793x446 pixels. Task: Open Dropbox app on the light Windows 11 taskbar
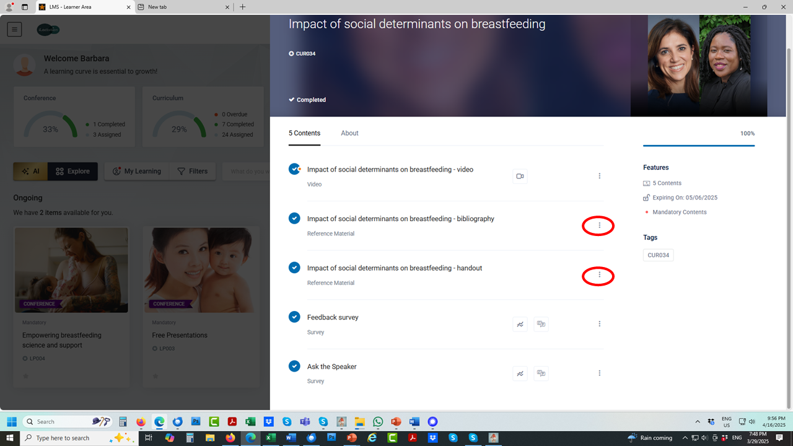[x=268, y=422]
